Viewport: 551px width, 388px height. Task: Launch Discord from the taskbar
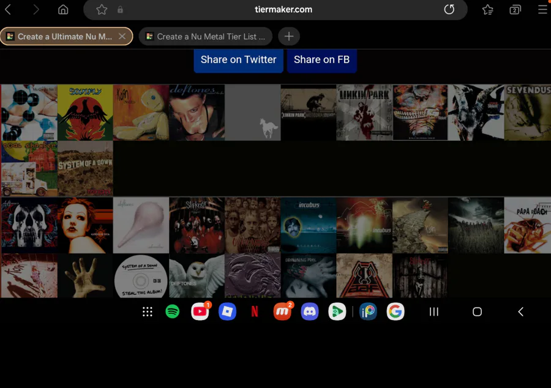(310, 312)
